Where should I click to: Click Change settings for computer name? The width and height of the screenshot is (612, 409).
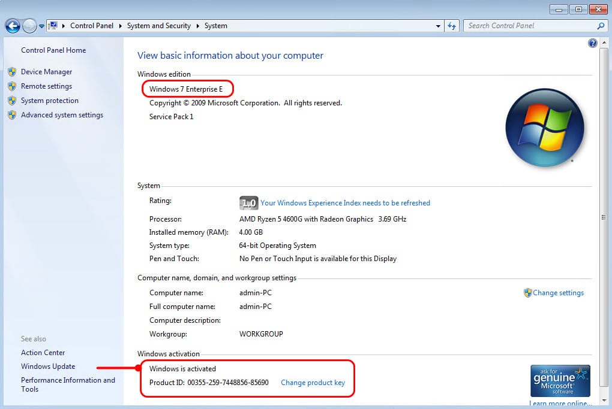pyautogui.click(x=558, y=293)
